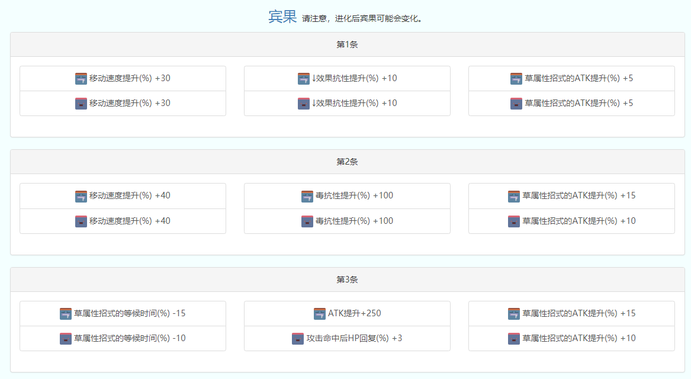Click orange-topped icon beside 毒抗性提升(%) +100
Screen dimensions: 691x379
307,196
